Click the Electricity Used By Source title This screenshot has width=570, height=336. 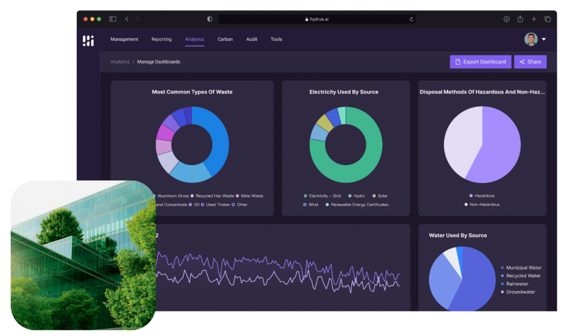(344, 92)
